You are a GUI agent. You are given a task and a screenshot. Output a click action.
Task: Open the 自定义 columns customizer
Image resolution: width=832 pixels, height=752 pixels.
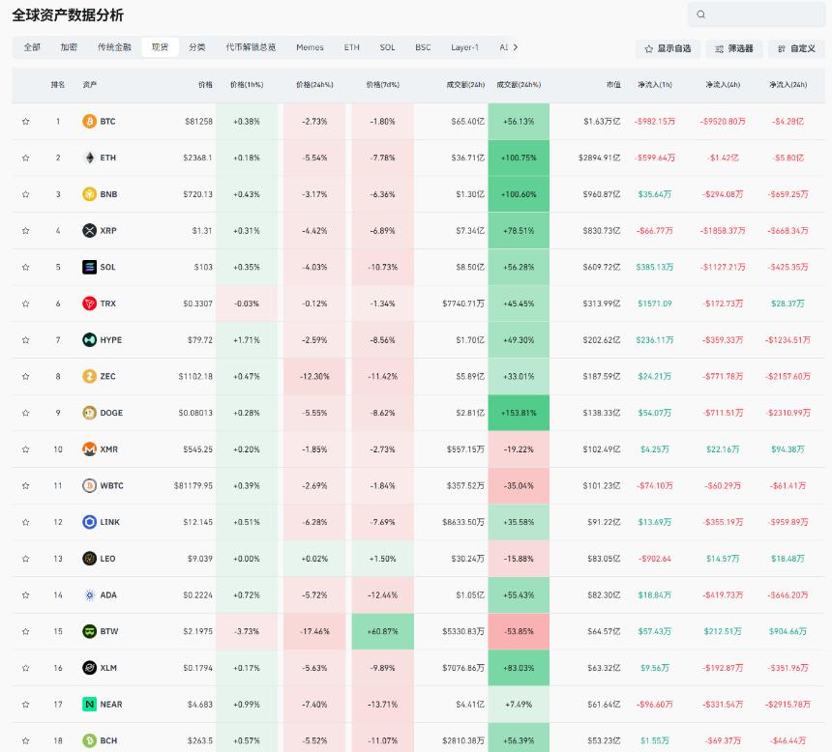tap(796, 48)
